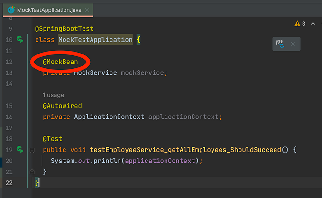Click the fold end marker at the method closing brace
322x198 pixels.
pos(32,171)
